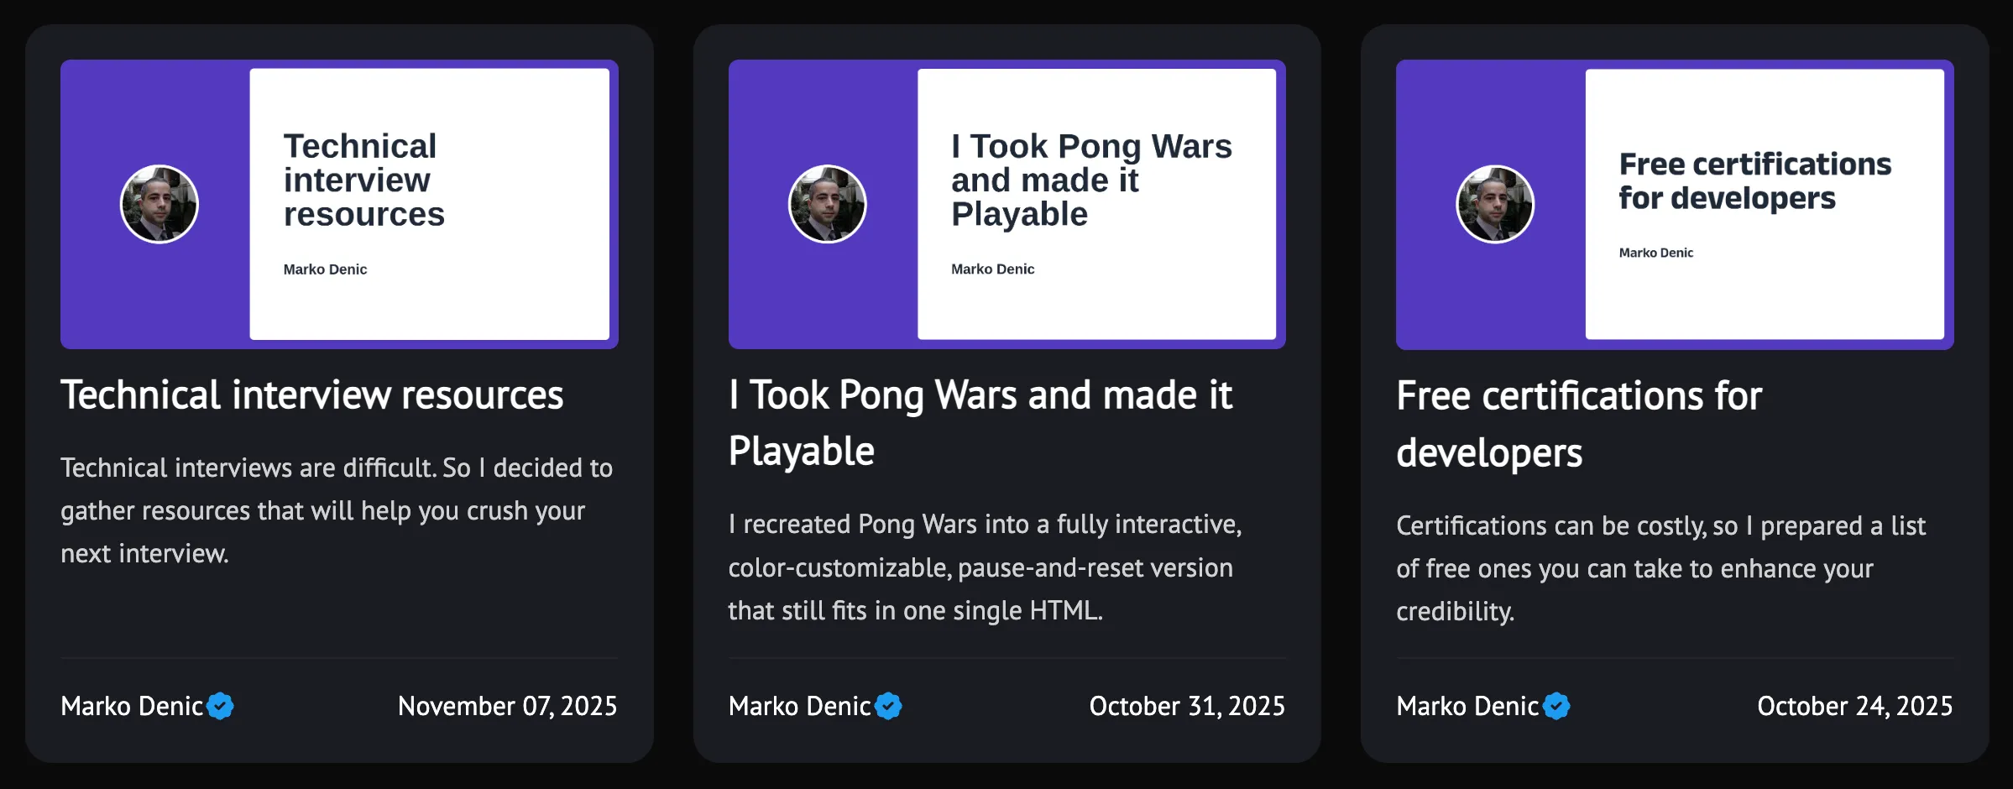Click the free certifications post cover image

click(1673, 204)
